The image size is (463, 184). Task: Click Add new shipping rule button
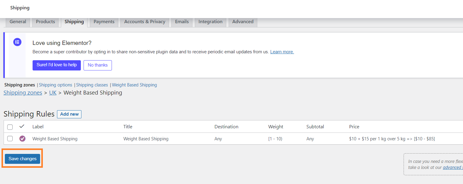point(69,114)
